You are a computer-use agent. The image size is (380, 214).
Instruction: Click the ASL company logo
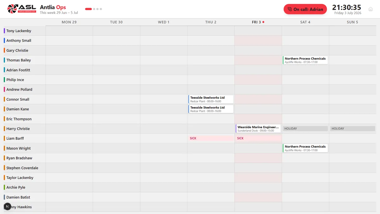click(x=22, y=9)
